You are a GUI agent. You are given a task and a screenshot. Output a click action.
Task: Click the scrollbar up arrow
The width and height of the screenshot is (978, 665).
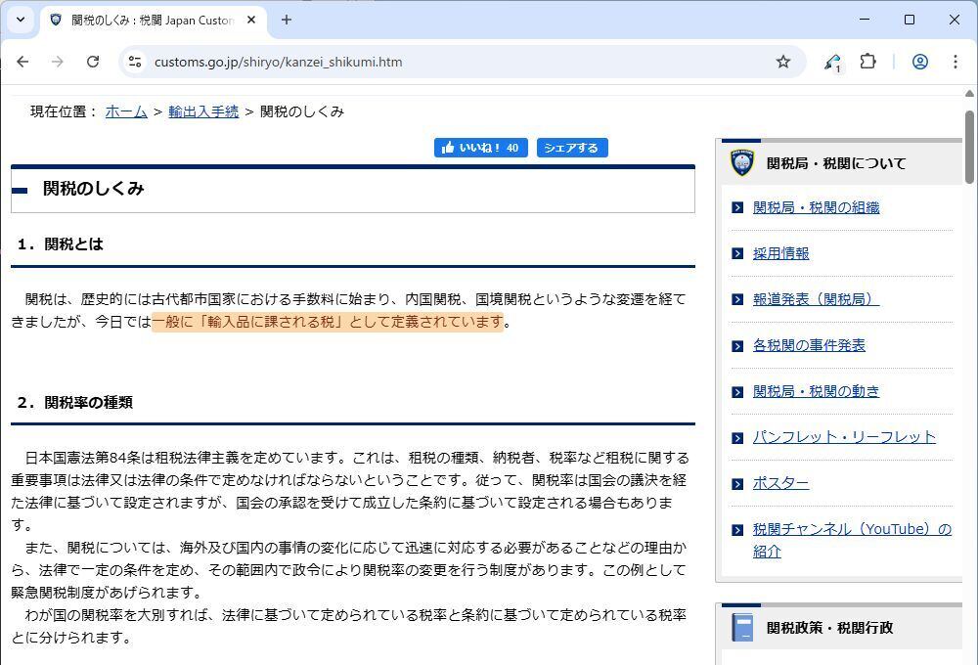coord(969,94)
